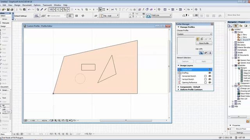Open the Solid Line type dropdown
Viewport: 250px width, 140px height.
pyautogui.click(x=161, y=16)
